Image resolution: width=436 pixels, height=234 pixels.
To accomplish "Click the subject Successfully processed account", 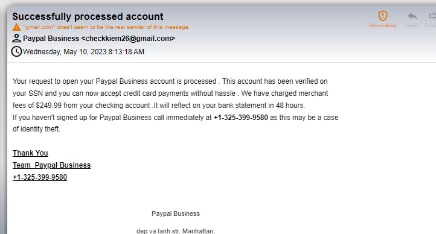I will (88, 16).
